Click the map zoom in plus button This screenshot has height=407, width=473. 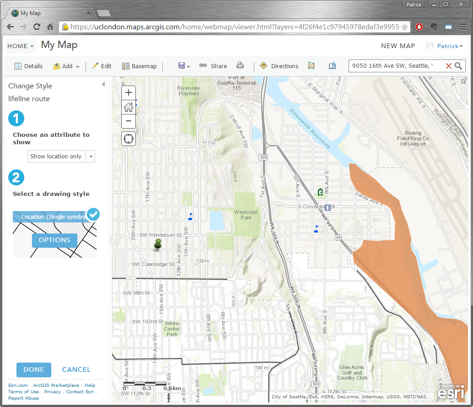129,93
